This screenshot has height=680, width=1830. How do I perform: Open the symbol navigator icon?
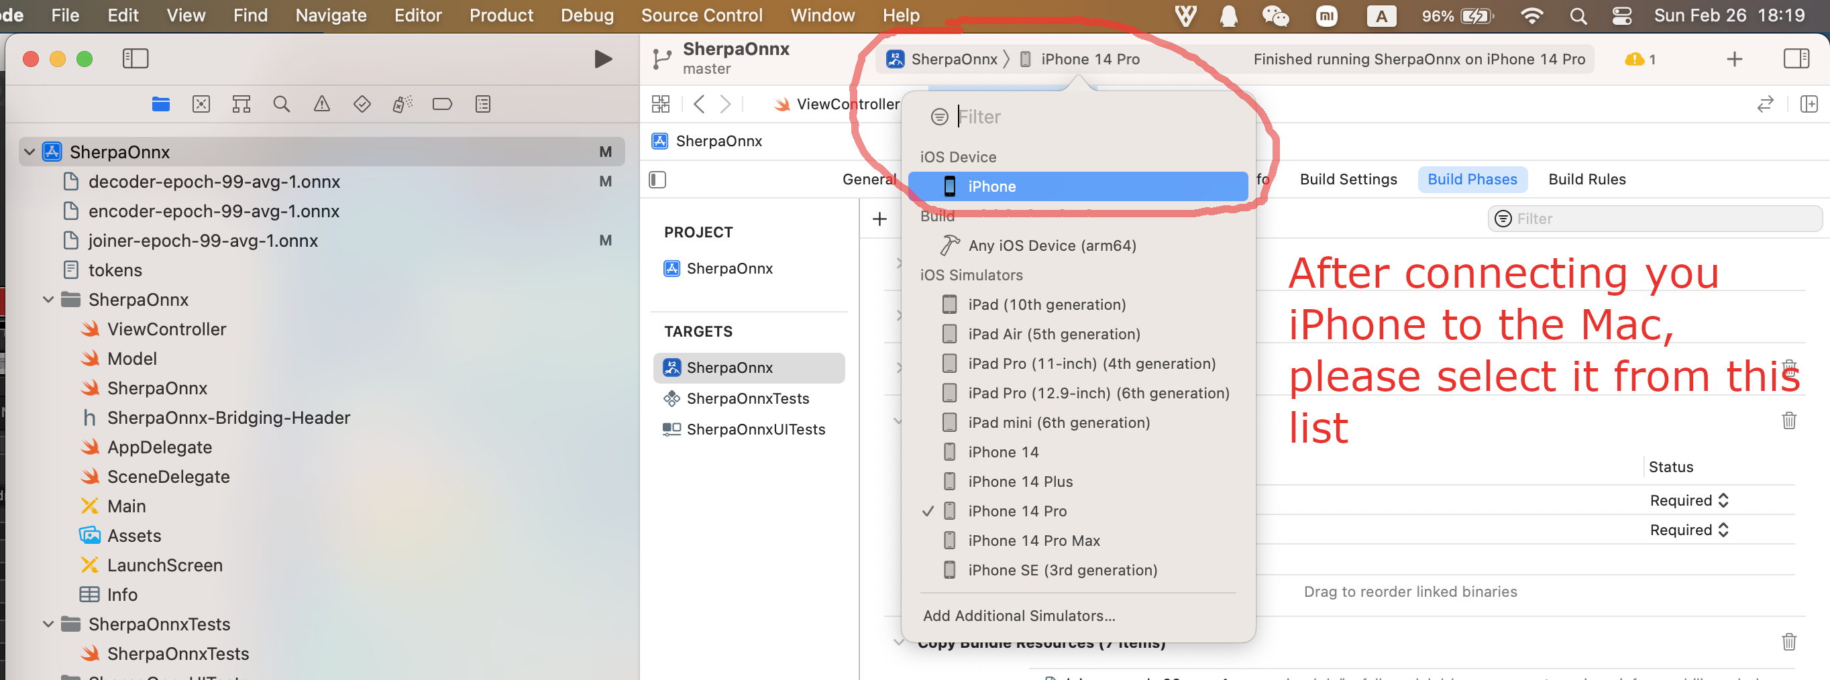click(241, 105)
